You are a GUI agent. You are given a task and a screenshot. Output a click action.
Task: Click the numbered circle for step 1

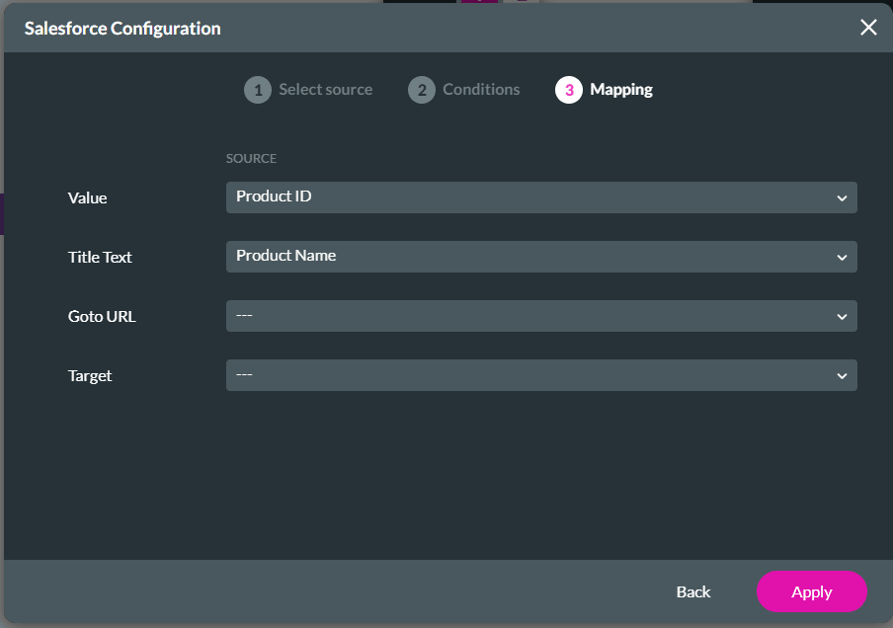pos(258,89)
